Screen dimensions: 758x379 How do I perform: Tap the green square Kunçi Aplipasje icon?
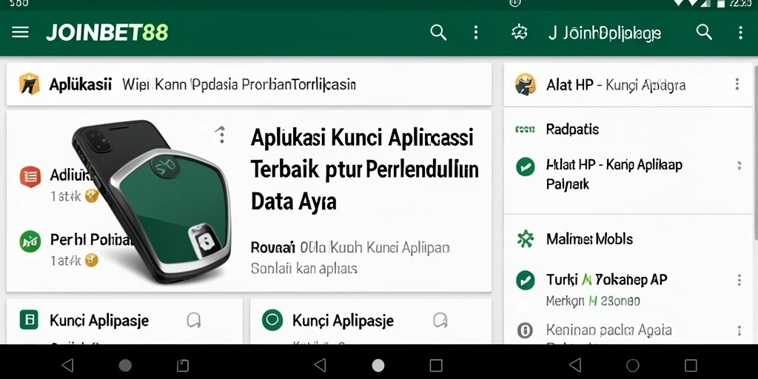(29, 320)
